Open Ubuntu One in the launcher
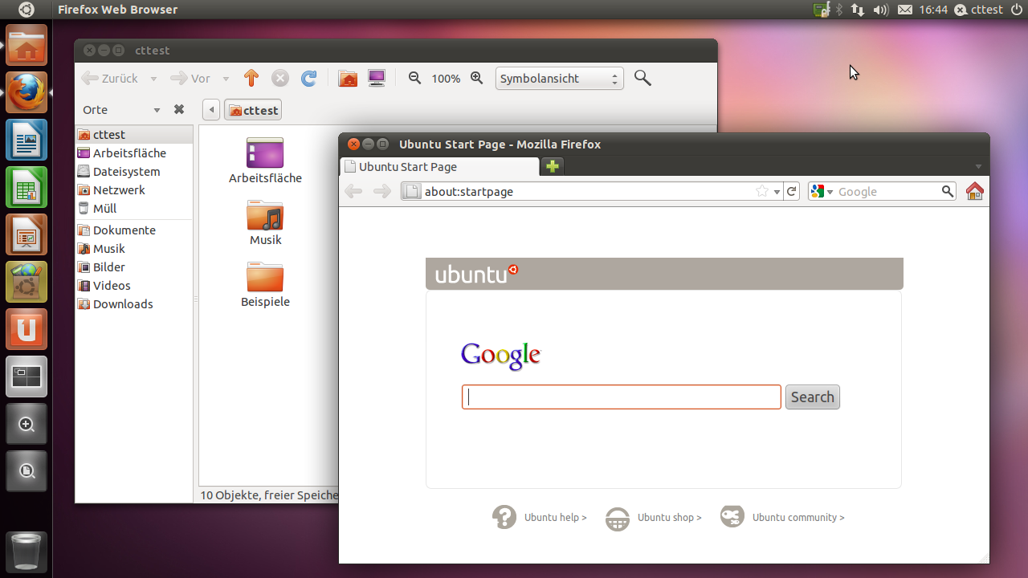Viewport: 1028px width, 578px height. (x=27, y=329)
